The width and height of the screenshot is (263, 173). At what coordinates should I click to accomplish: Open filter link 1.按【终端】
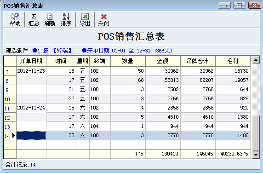point(52,50)
